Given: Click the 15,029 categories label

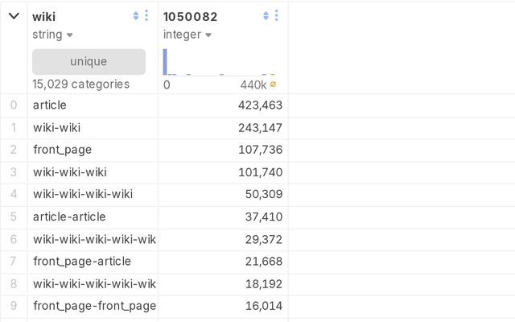Looking at the screenshot, I should pos(80,85).
